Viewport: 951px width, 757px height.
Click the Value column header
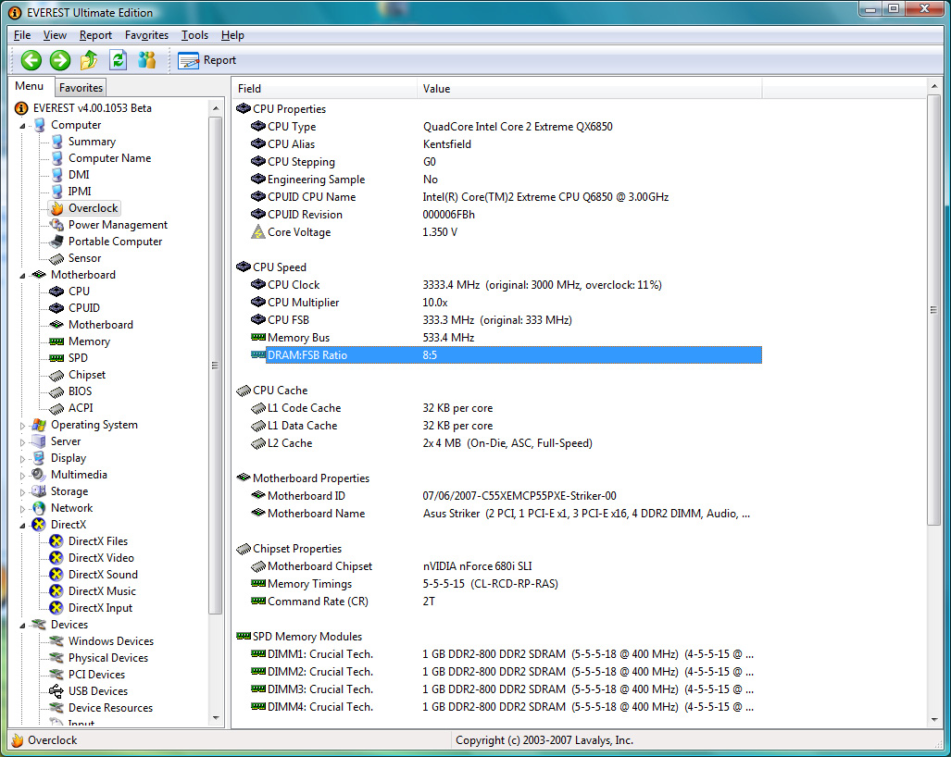[589, 89]
